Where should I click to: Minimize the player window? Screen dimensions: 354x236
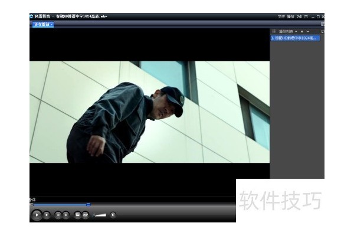[313, 17]
